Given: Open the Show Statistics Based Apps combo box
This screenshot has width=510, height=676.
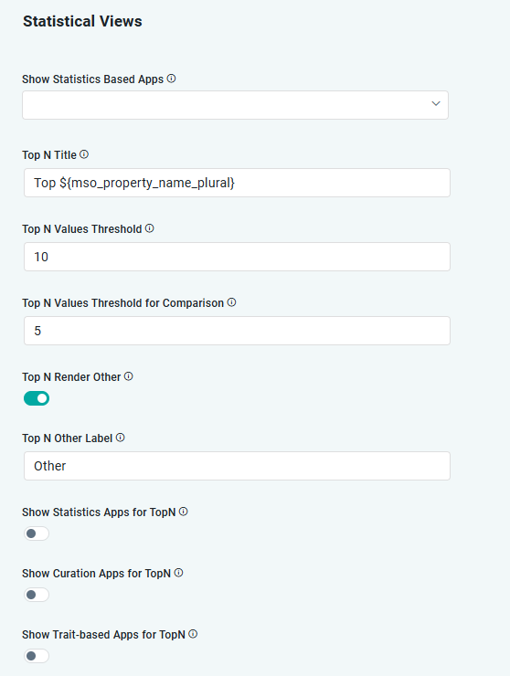Looking at the screenshot, I should (235, 105).
